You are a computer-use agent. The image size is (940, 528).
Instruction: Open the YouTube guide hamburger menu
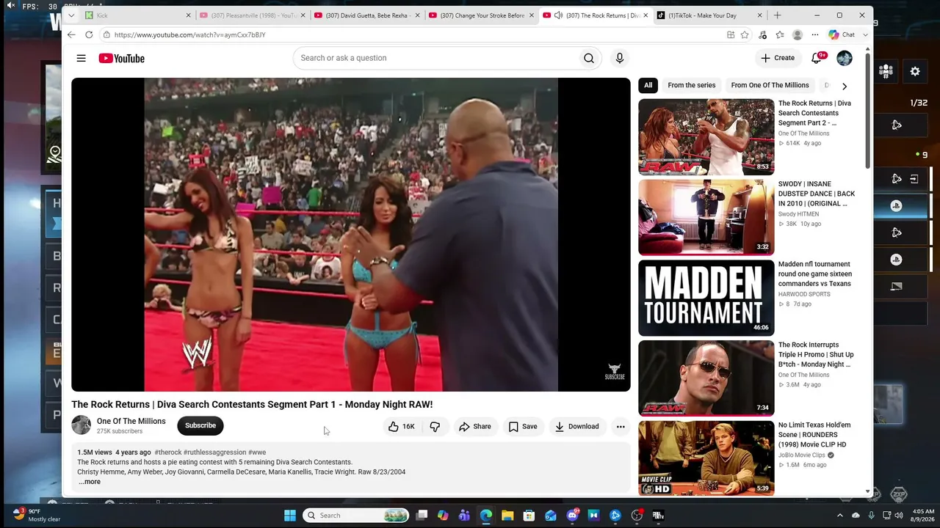pyautogui.click(x=82, y=58)
